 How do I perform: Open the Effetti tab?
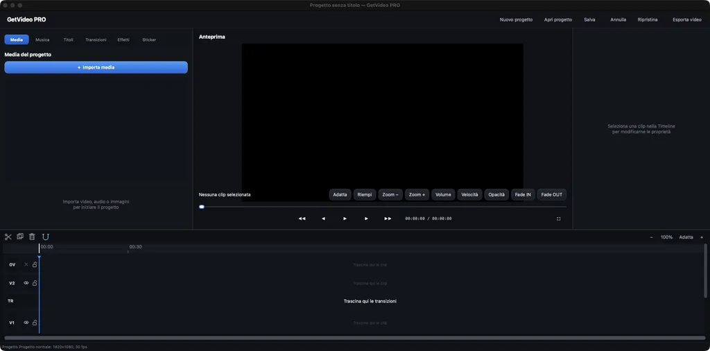(123, 40)
